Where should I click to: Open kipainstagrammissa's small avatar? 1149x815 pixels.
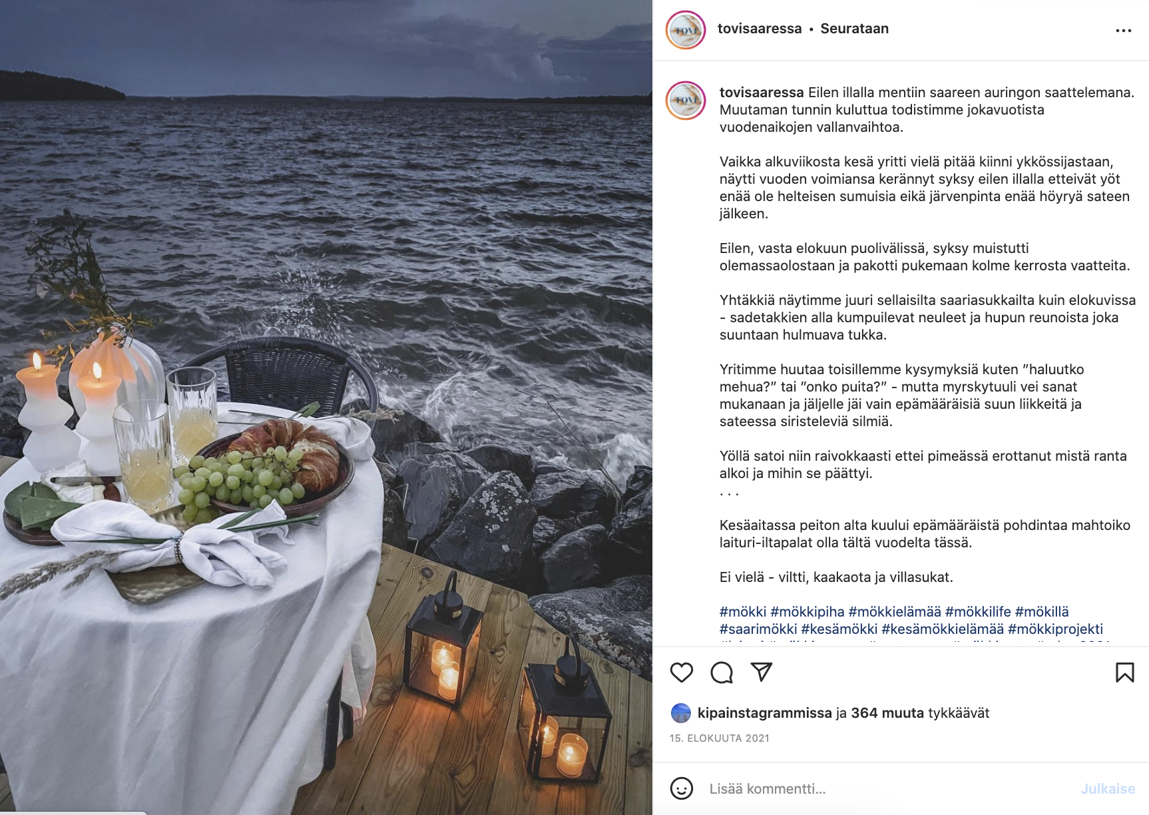[681, 713]
